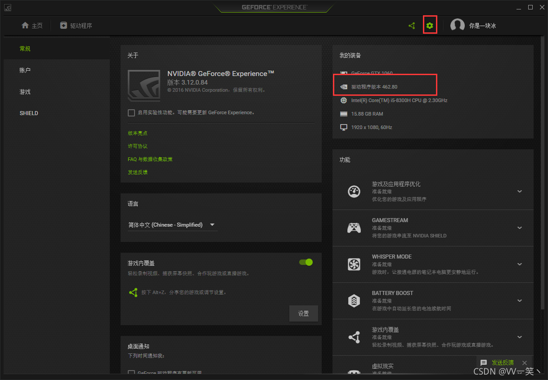Select the 账户 sidebar tab
The image size is (548, 380).
point(57,70)
